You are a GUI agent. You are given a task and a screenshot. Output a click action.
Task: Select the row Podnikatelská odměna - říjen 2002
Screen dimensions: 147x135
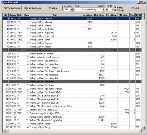point(72,117)
